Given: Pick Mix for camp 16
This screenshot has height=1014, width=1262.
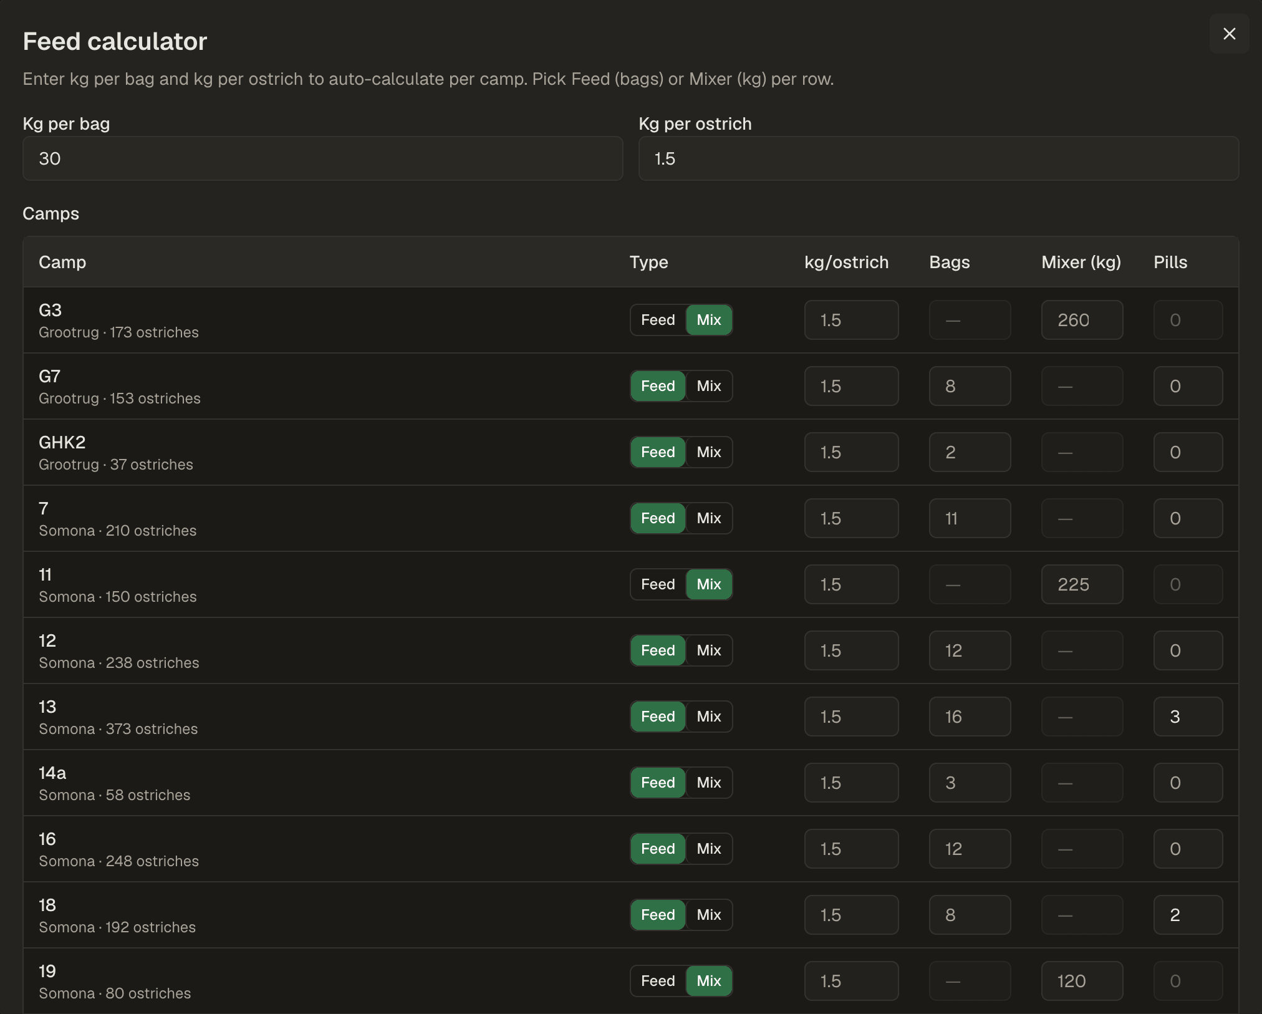Looking at the screenshot, I should coord(709,849).
